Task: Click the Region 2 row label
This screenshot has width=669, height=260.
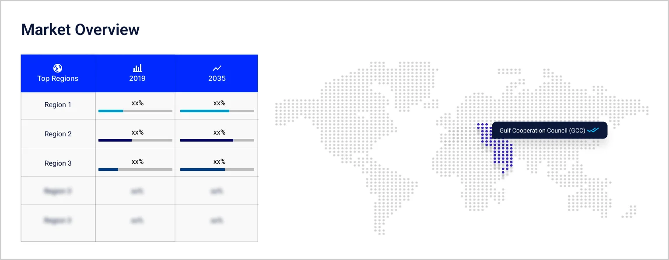Action: 58,134
